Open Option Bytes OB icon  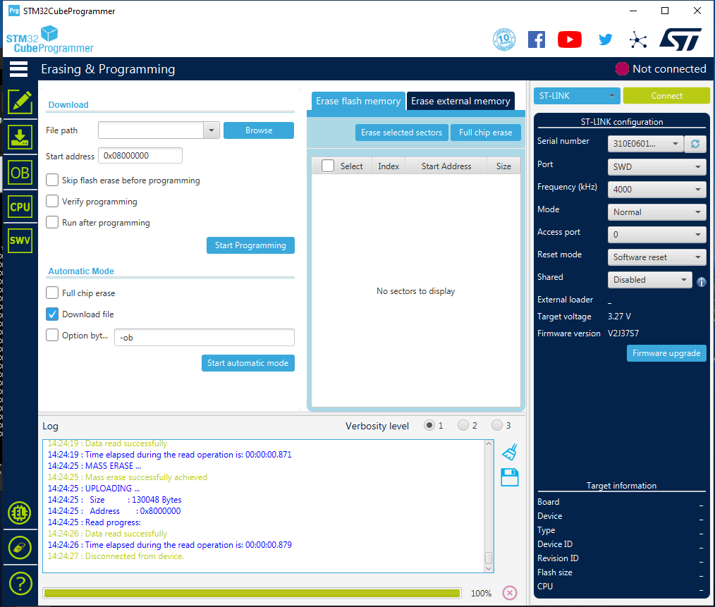click(20, 173)
